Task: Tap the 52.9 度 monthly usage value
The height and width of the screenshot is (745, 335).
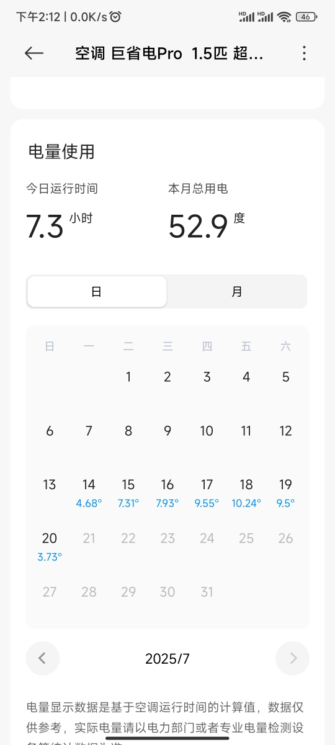Action: [207, 227]
